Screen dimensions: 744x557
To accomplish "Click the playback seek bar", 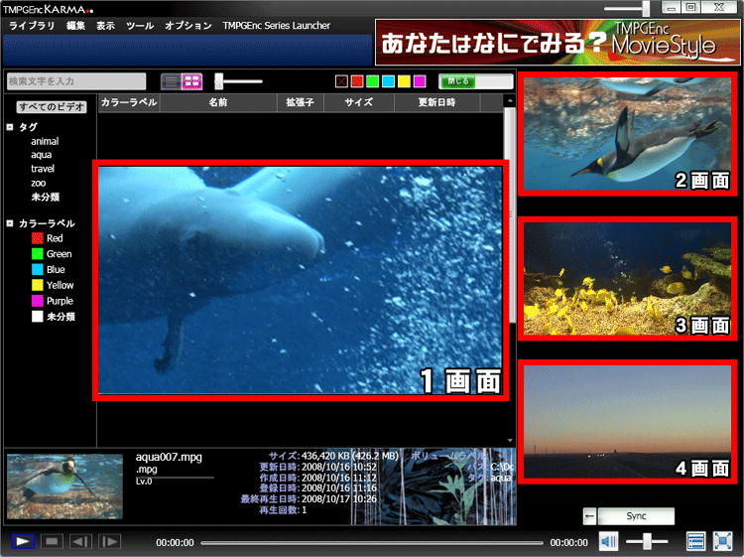I will (372, 542).
